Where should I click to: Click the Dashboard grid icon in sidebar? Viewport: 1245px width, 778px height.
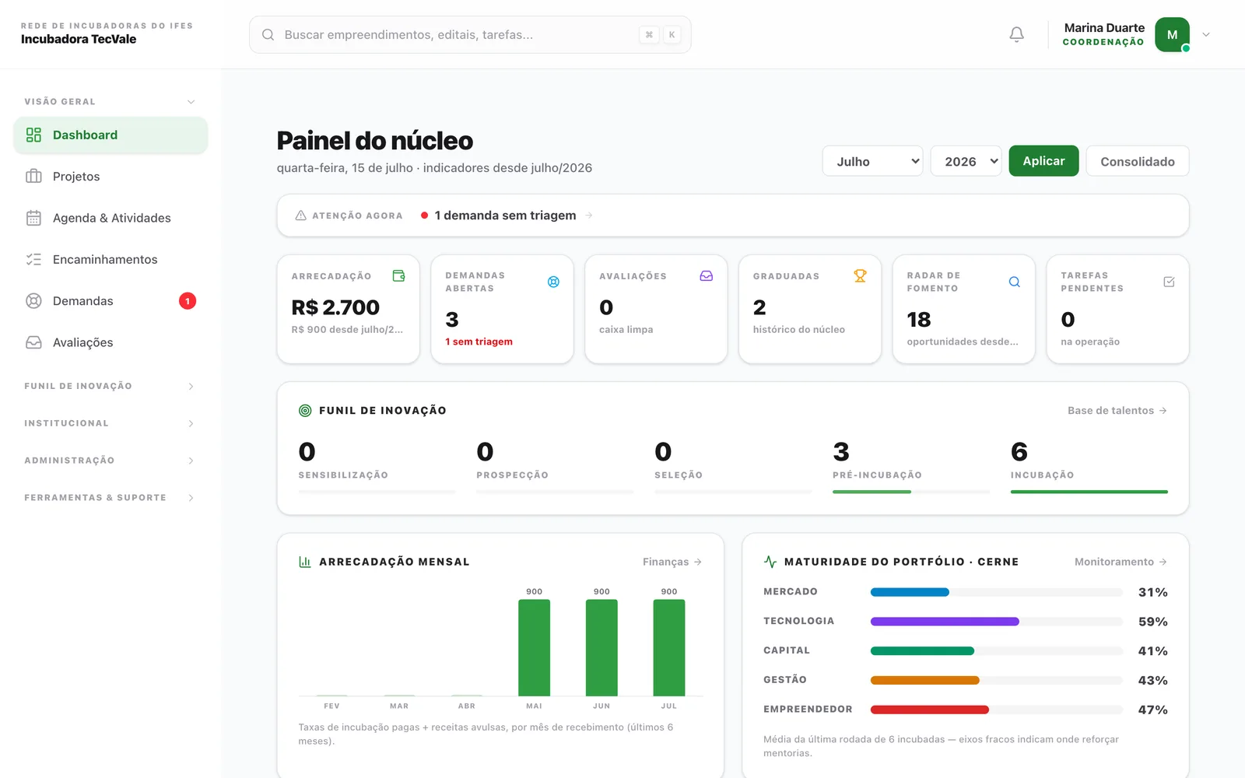click(33, 135)
